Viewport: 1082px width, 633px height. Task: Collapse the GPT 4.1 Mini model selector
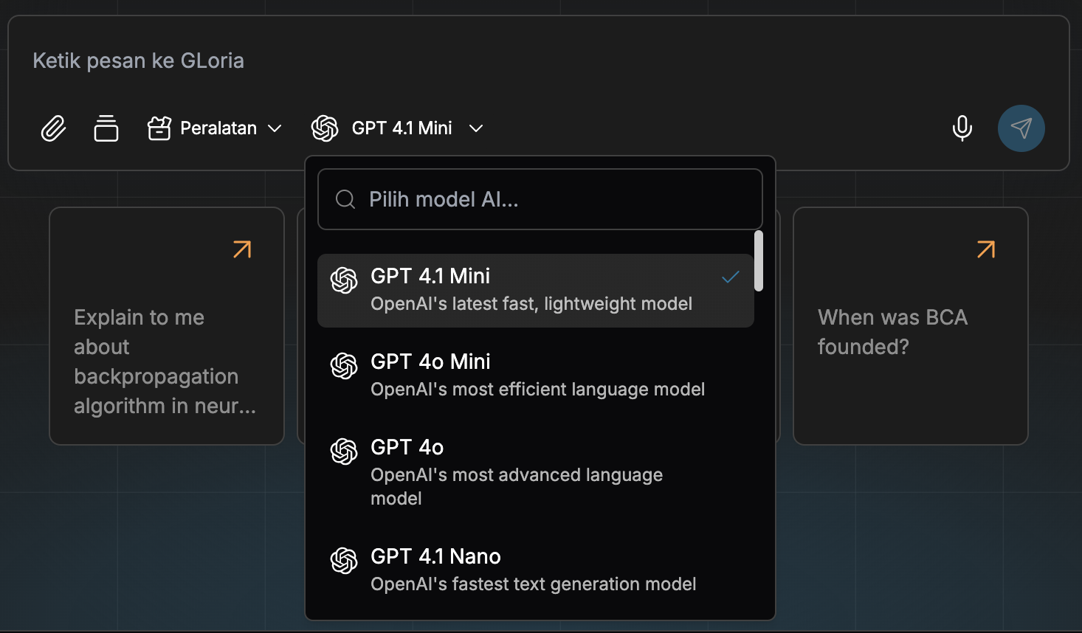(x=476, y=128)
